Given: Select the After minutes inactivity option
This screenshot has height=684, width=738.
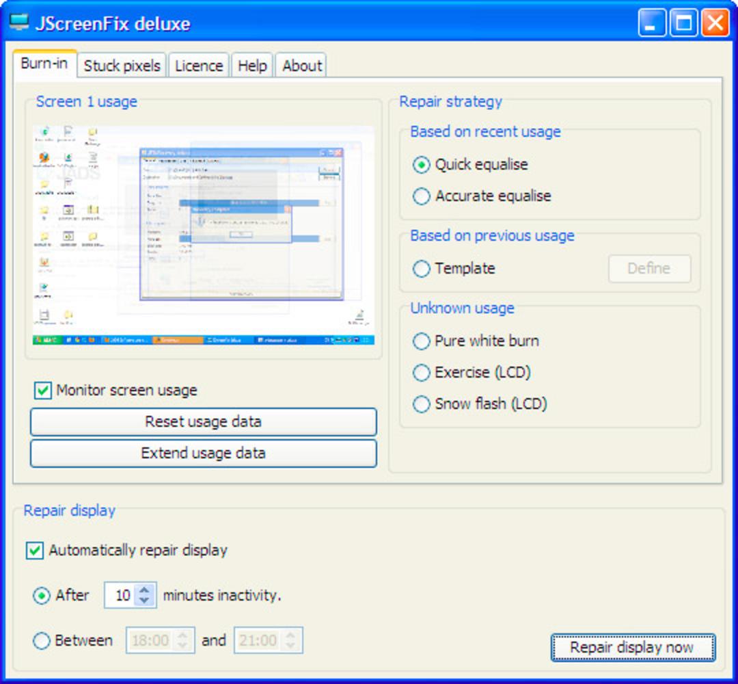Looking at the screenshot, I should tap(42, 596).
